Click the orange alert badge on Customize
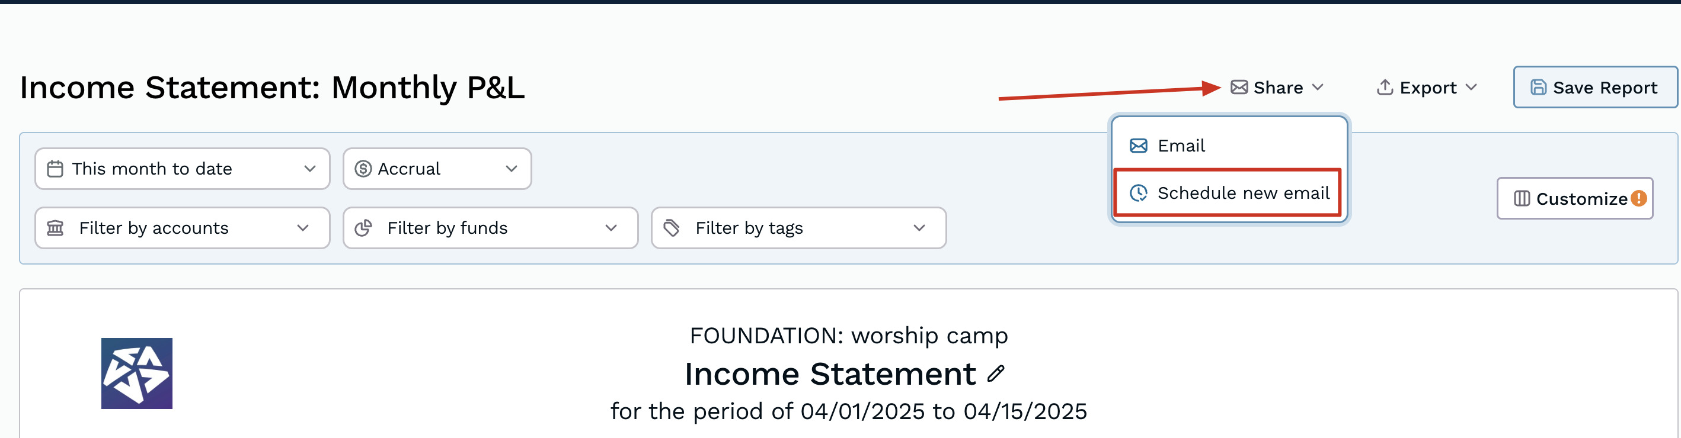This screenshot has width=1681, height=438. pyautogui.click(x=1638, y=198)
